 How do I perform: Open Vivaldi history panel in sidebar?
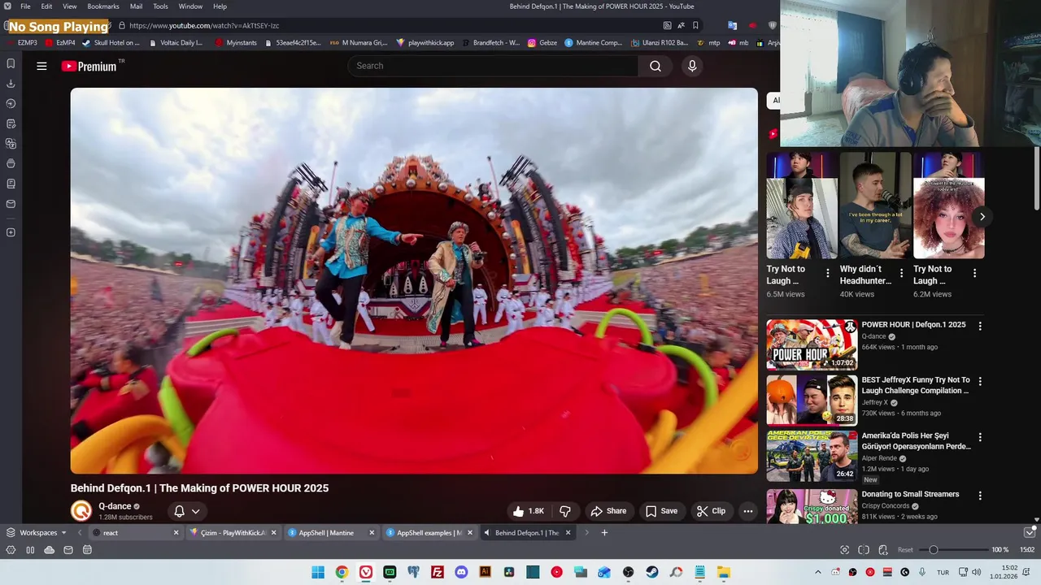coord(11,103)
